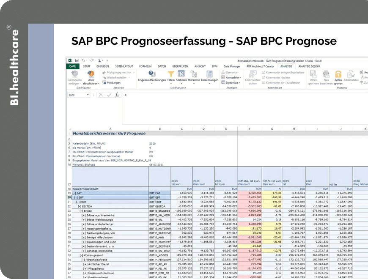
Task: Click Kommentar anlegen/bearbeiten
Action: (283, 72)
